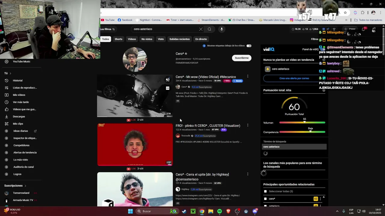Open the Filtros dropdown on the right

point(315,39)
